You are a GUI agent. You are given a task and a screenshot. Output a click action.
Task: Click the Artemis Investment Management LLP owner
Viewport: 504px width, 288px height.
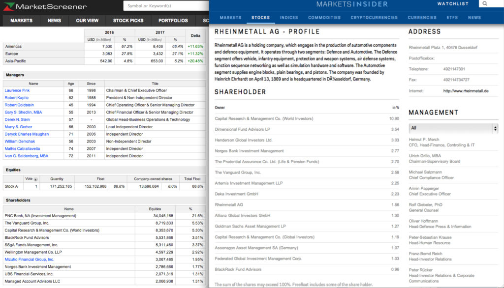click(x=249, y=183)
